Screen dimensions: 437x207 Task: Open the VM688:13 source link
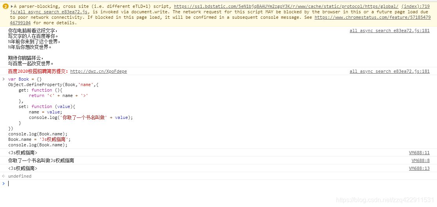(419, 168)
